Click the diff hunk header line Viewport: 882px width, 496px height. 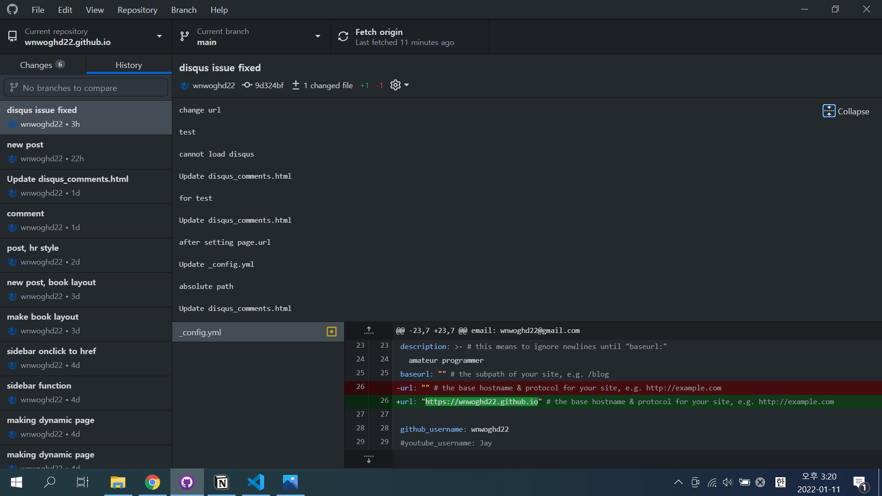[613, 330]
